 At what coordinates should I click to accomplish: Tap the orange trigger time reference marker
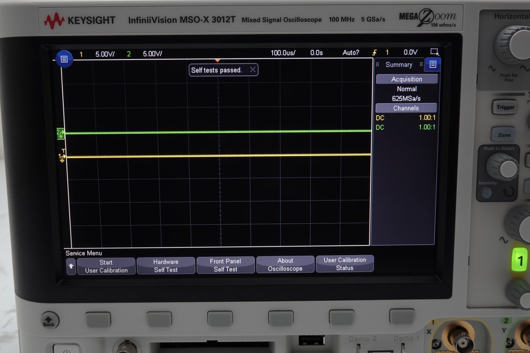[217, 61]
